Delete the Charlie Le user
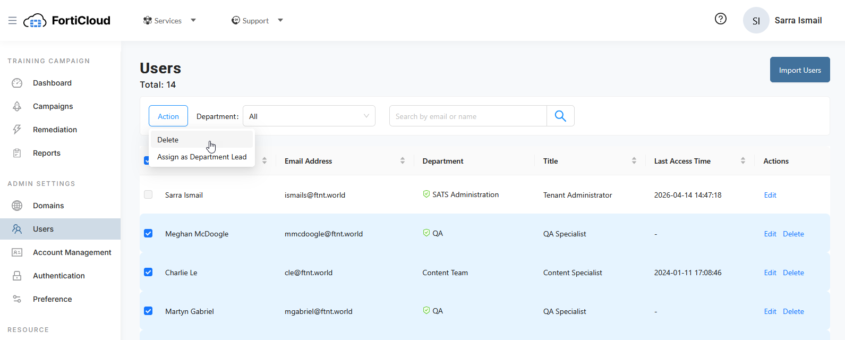 (793, 273)
